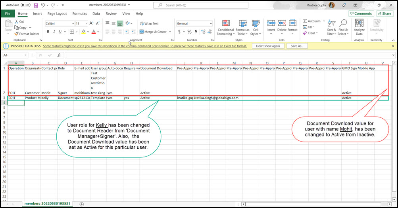
Task: Click the Name Box showing A4
Action: point(15,55)
